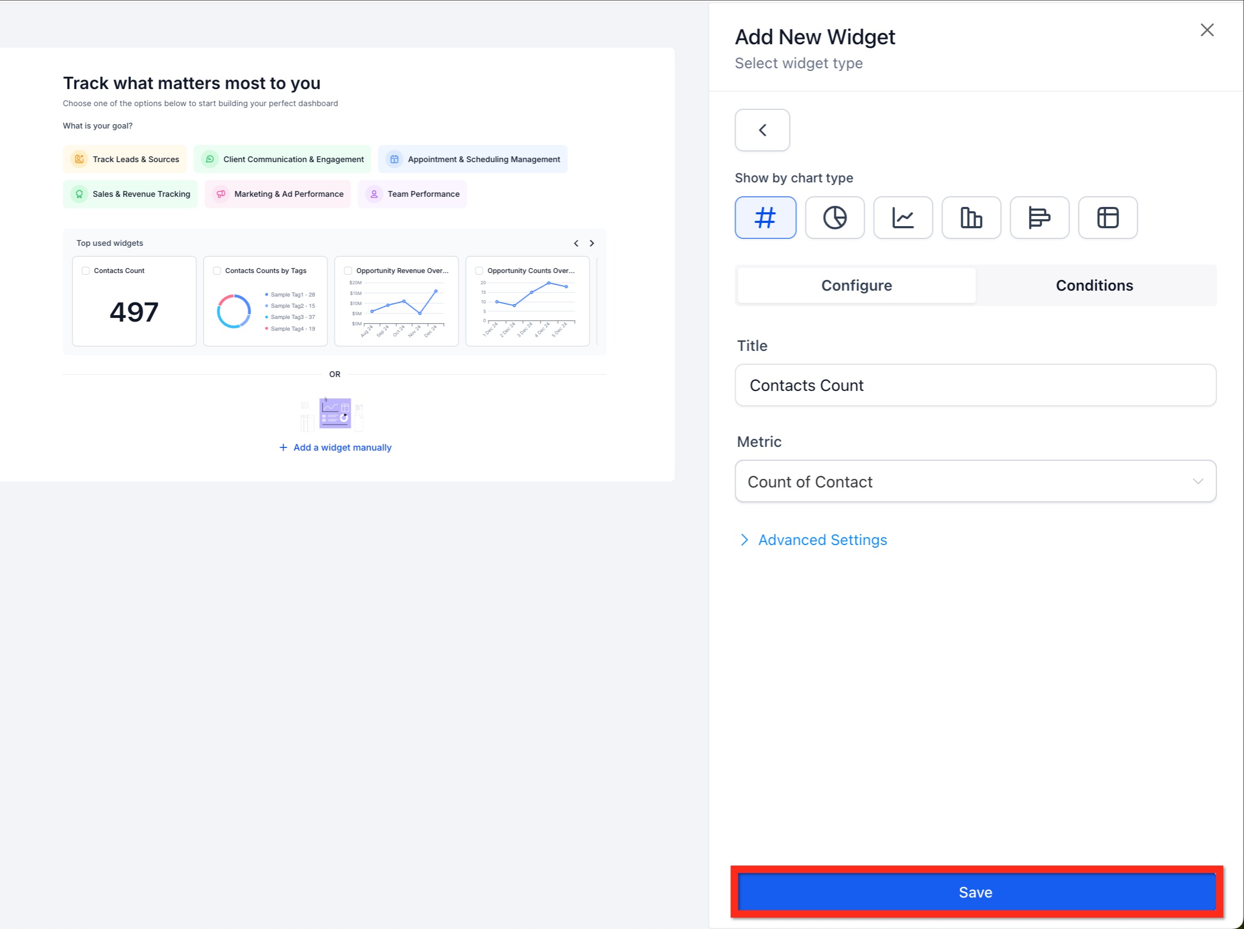Select the pie chart type icon
Screen dimensions: 1244x929
coord(835,218)
